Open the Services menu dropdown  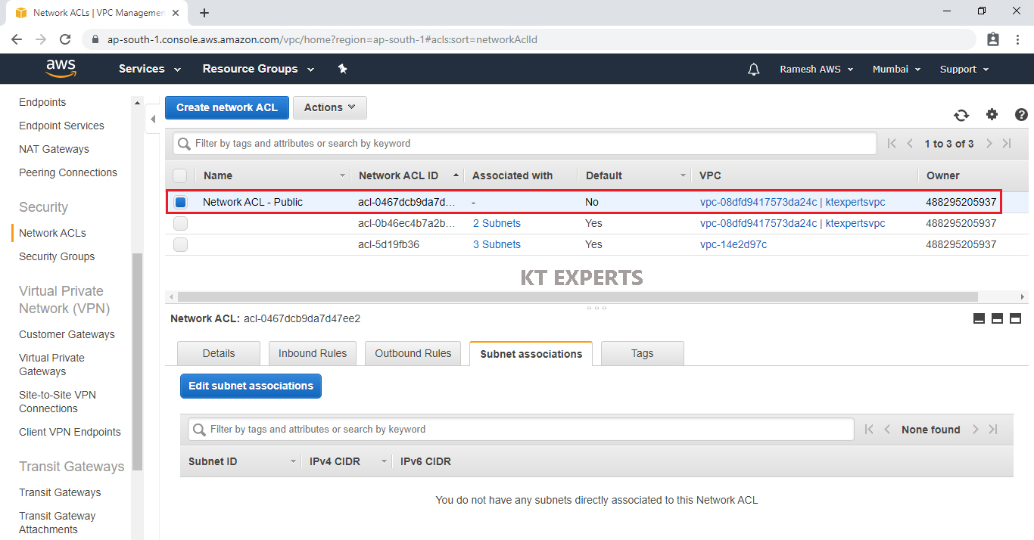[x=150, y=69]
